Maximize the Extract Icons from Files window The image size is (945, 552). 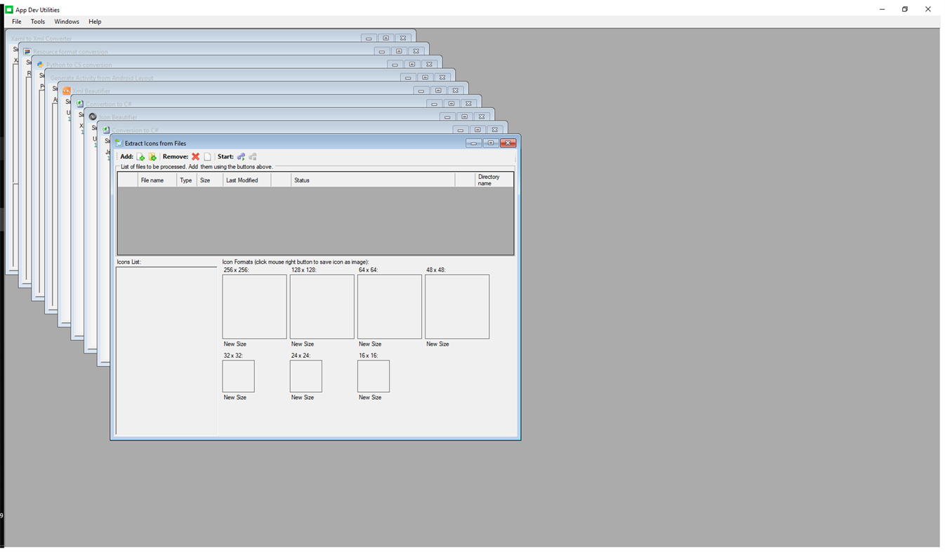click(491, 143)
